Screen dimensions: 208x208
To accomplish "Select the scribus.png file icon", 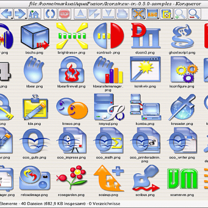I will (x=146, y=178).
